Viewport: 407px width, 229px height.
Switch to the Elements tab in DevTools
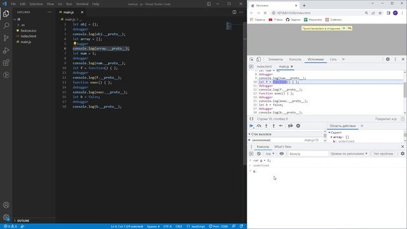[275, 59]
